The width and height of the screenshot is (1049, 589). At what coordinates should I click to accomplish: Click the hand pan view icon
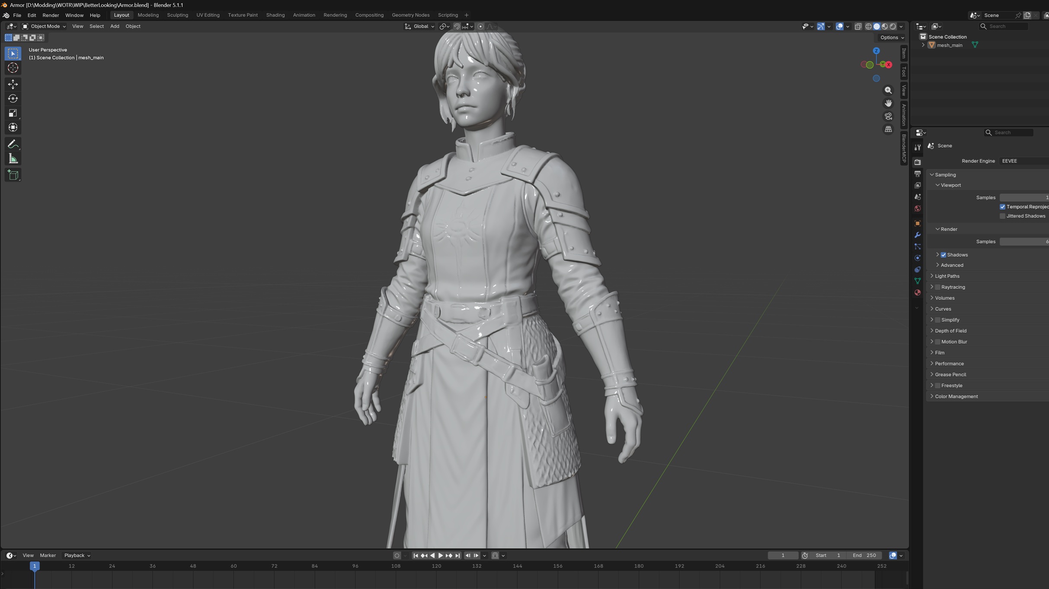[888, 103]
